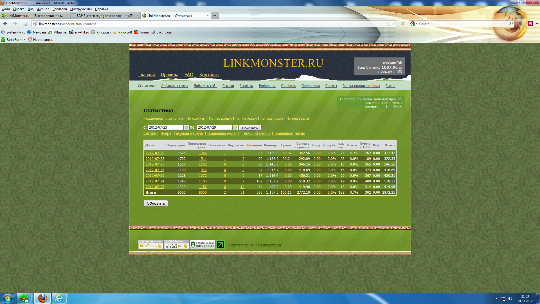
Task: Select the Прошедшая неделя period
Action: tap(222, 133)
